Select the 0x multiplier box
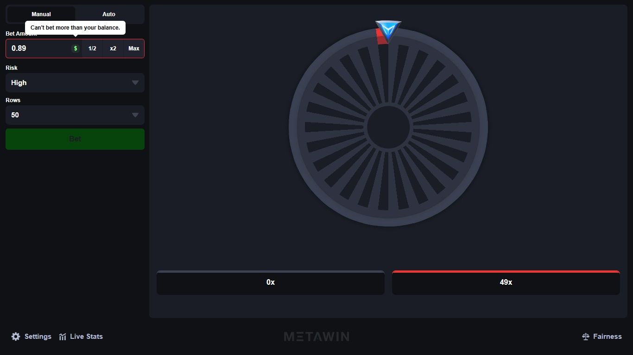 tap(271, 282)
